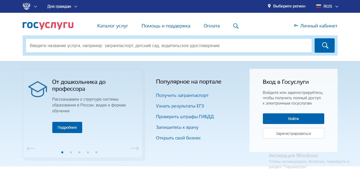Open 'Оплата' menu item
360x178 pixels.
[212, 26]
